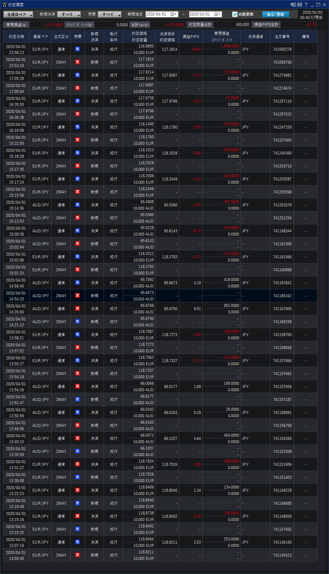
Task: Sort by the 約定日時 column header
Action: tap(16, 37)
